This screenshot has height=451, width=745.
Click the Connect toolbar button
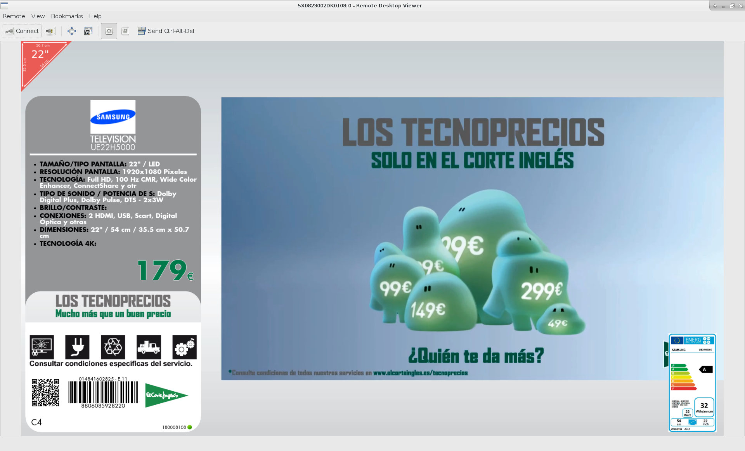click(22, 31)
